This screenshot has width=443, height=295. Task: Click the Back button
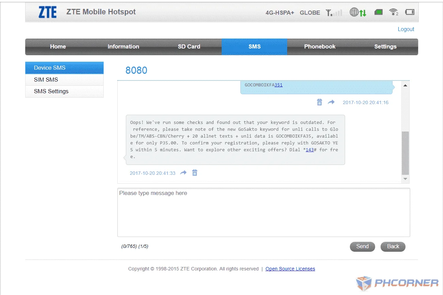click(x=393, y=247)
